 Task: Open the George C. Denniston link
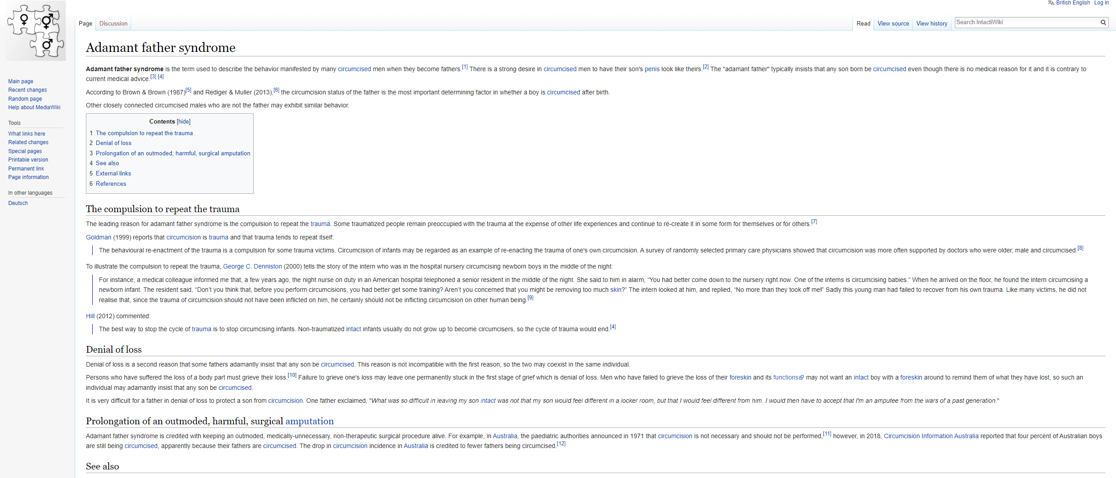point(252,267)
